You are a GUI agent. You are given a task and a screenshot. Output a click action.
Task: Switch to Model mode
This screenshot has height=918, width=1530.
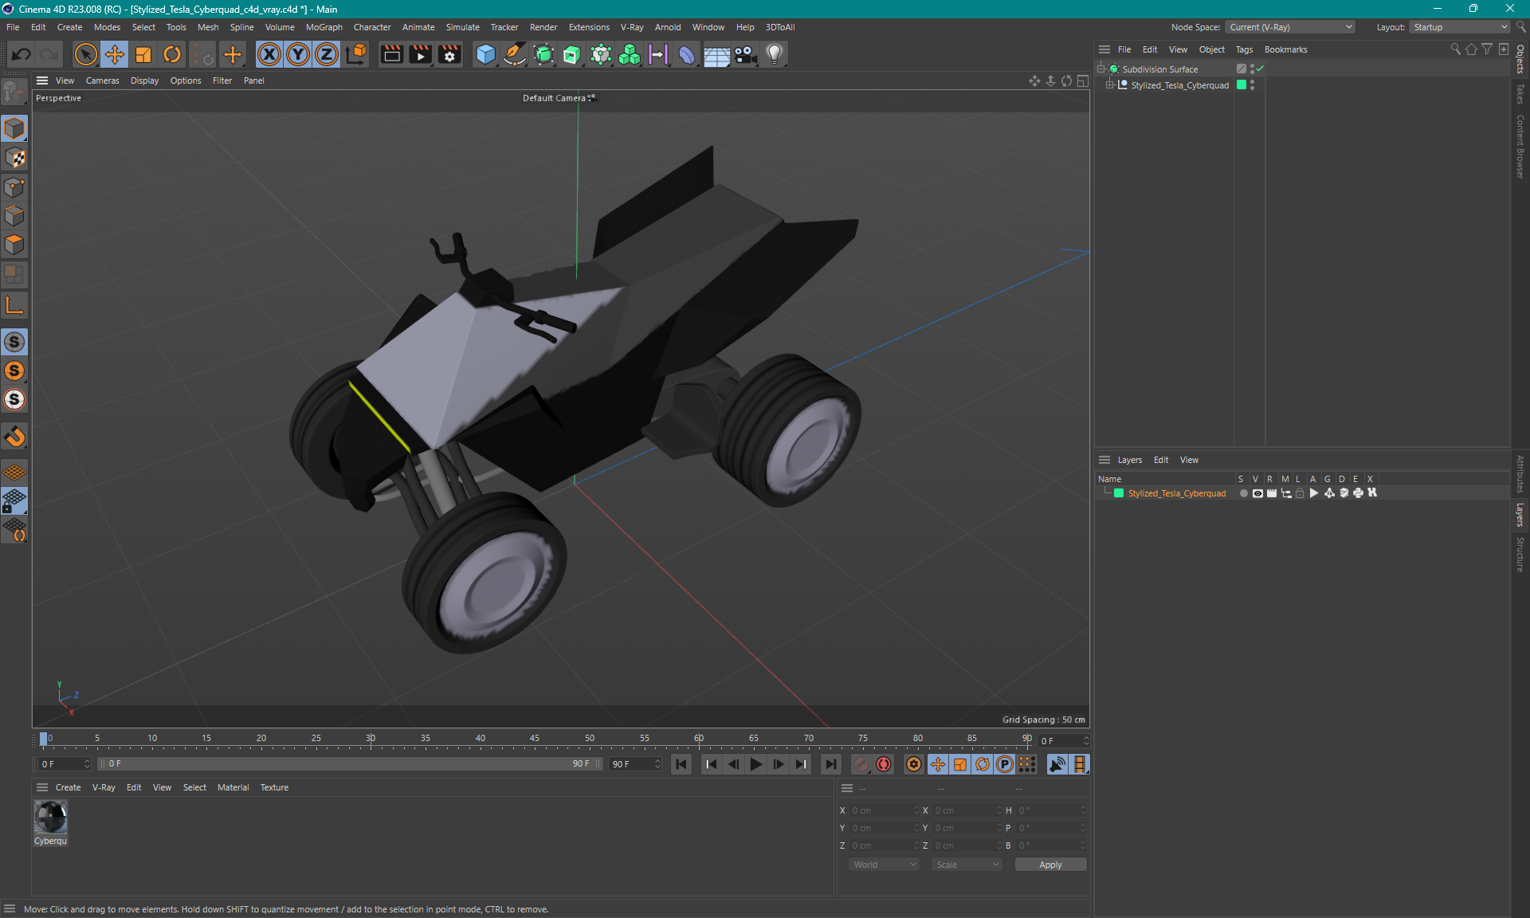(14, 128)
